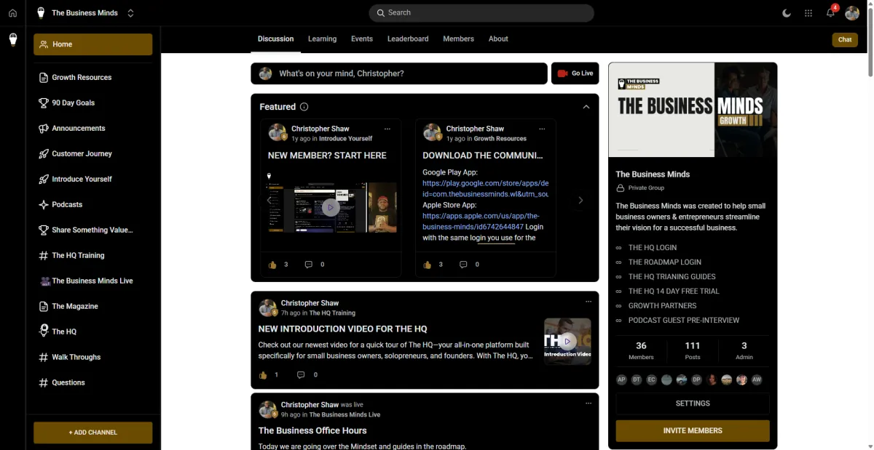Switch to the About tab
This screenshot has width=874, height=450.
pyautogui.click(x=498, y=39)
